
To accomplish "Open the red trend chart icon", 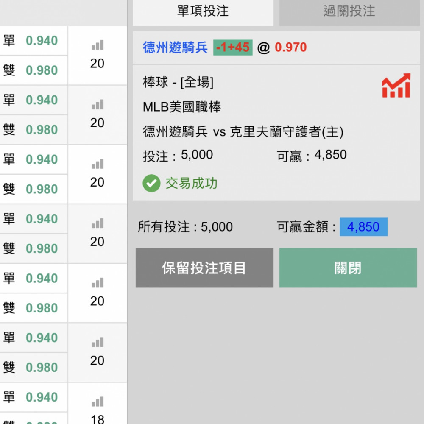I will point(396,86).
